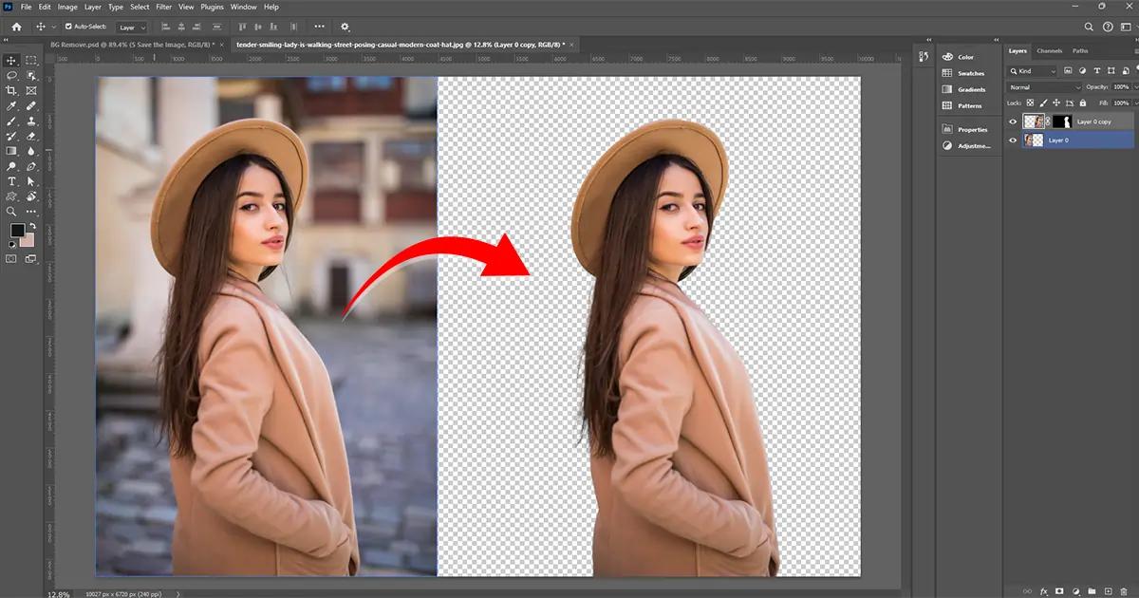1139x598 pixels.
Task: Click the Home icon in options bar
Action: click(x=13, y=27)
